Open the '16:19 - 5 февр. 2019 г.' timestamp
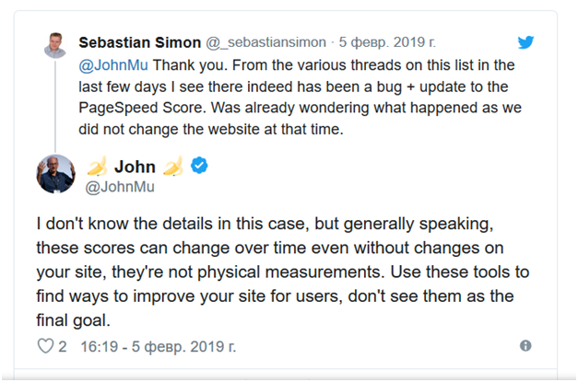The width and height of the screenshot is (578, 382). [x=158, y=346]
